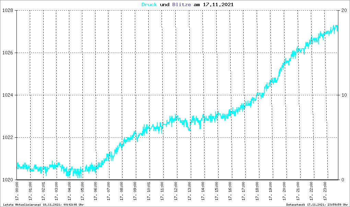350x207 pixels.
Task: Click the time label '17. 14:00'
Action: [203, 191]
